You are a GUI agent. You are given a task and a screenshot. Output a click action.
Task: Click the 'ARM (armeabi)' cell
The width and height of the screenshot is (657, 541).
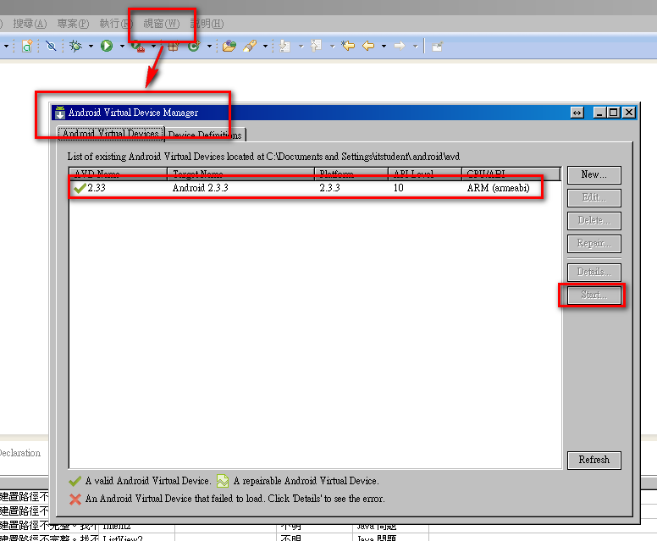coord(498,188)
